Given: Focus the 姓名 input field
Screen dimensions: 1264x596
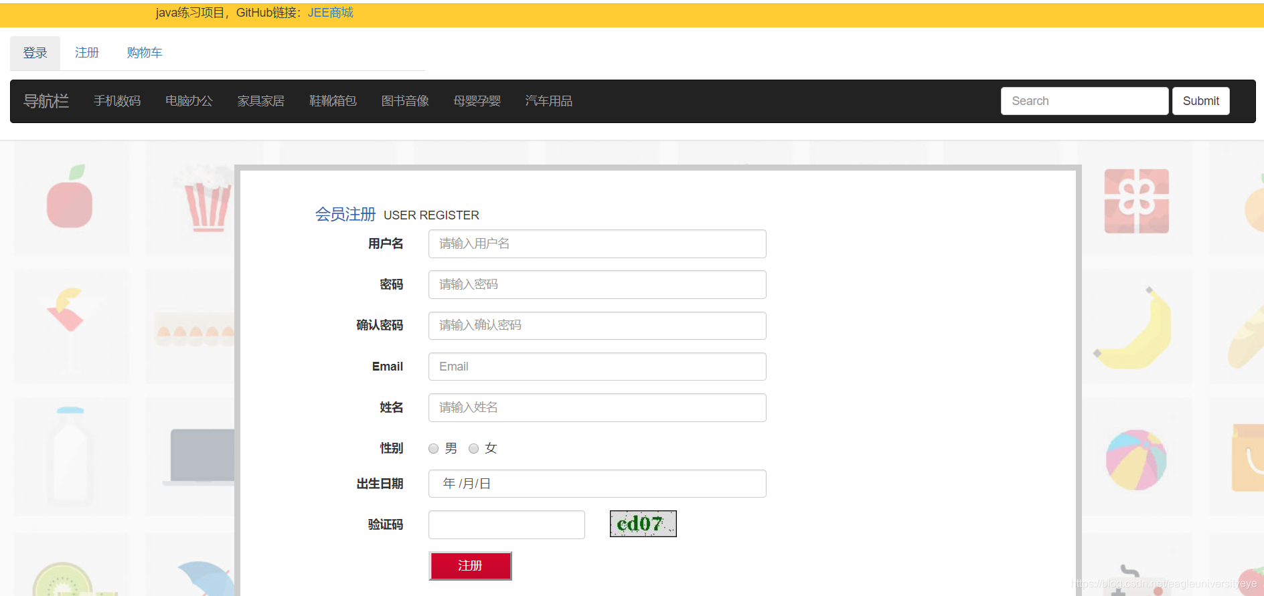Looking at the screenshot, I should (597, 407).
